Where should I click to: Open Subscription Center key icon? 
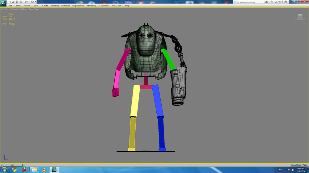272,2
